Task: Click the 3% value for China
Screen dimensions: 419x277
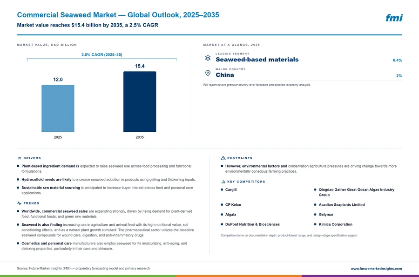Action: tap(399, 75)
